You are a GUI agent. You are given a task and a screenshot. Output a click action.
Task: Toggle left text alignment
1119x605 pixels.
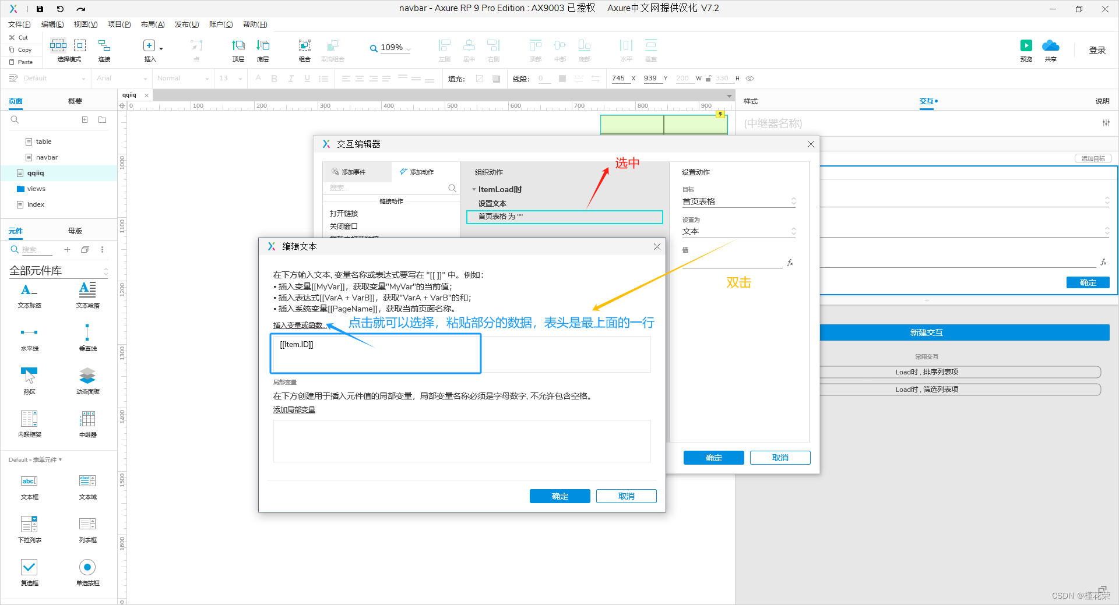point(346,79)
